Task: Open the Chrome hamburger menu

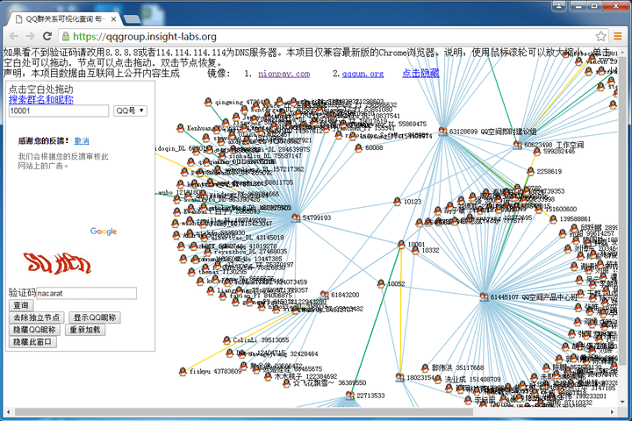Action: point(617,36)
